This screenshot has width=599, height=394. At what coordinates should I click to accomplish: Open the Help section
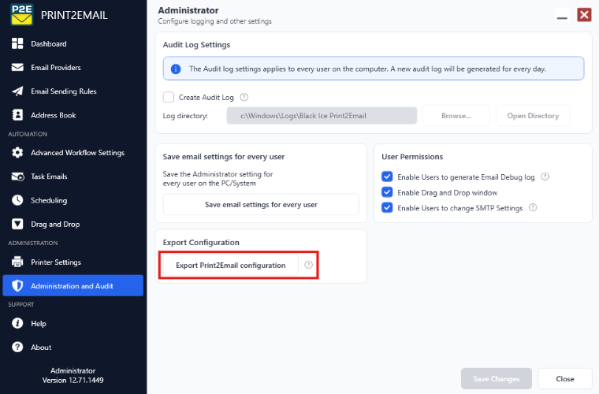[x=73, y=323]
